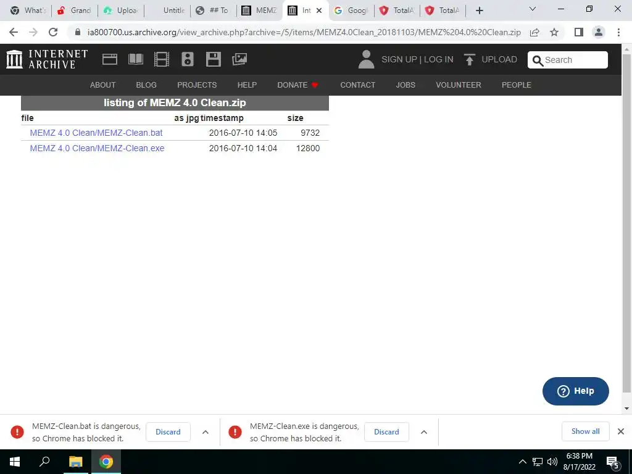Bookmark this tab with the star
The image size is (632, 474).
pos(554,32)
